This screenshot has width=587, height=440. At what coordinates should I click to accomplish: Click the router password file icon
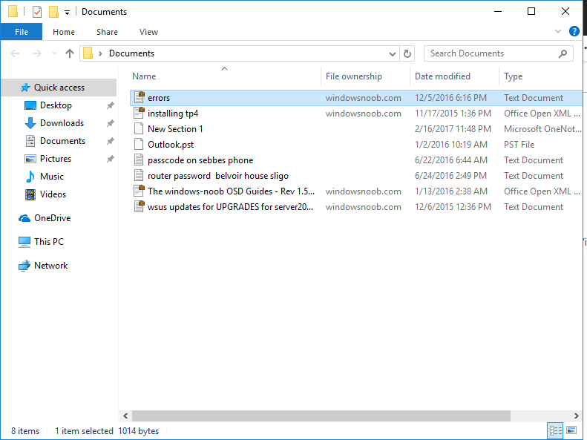point(139,175)
